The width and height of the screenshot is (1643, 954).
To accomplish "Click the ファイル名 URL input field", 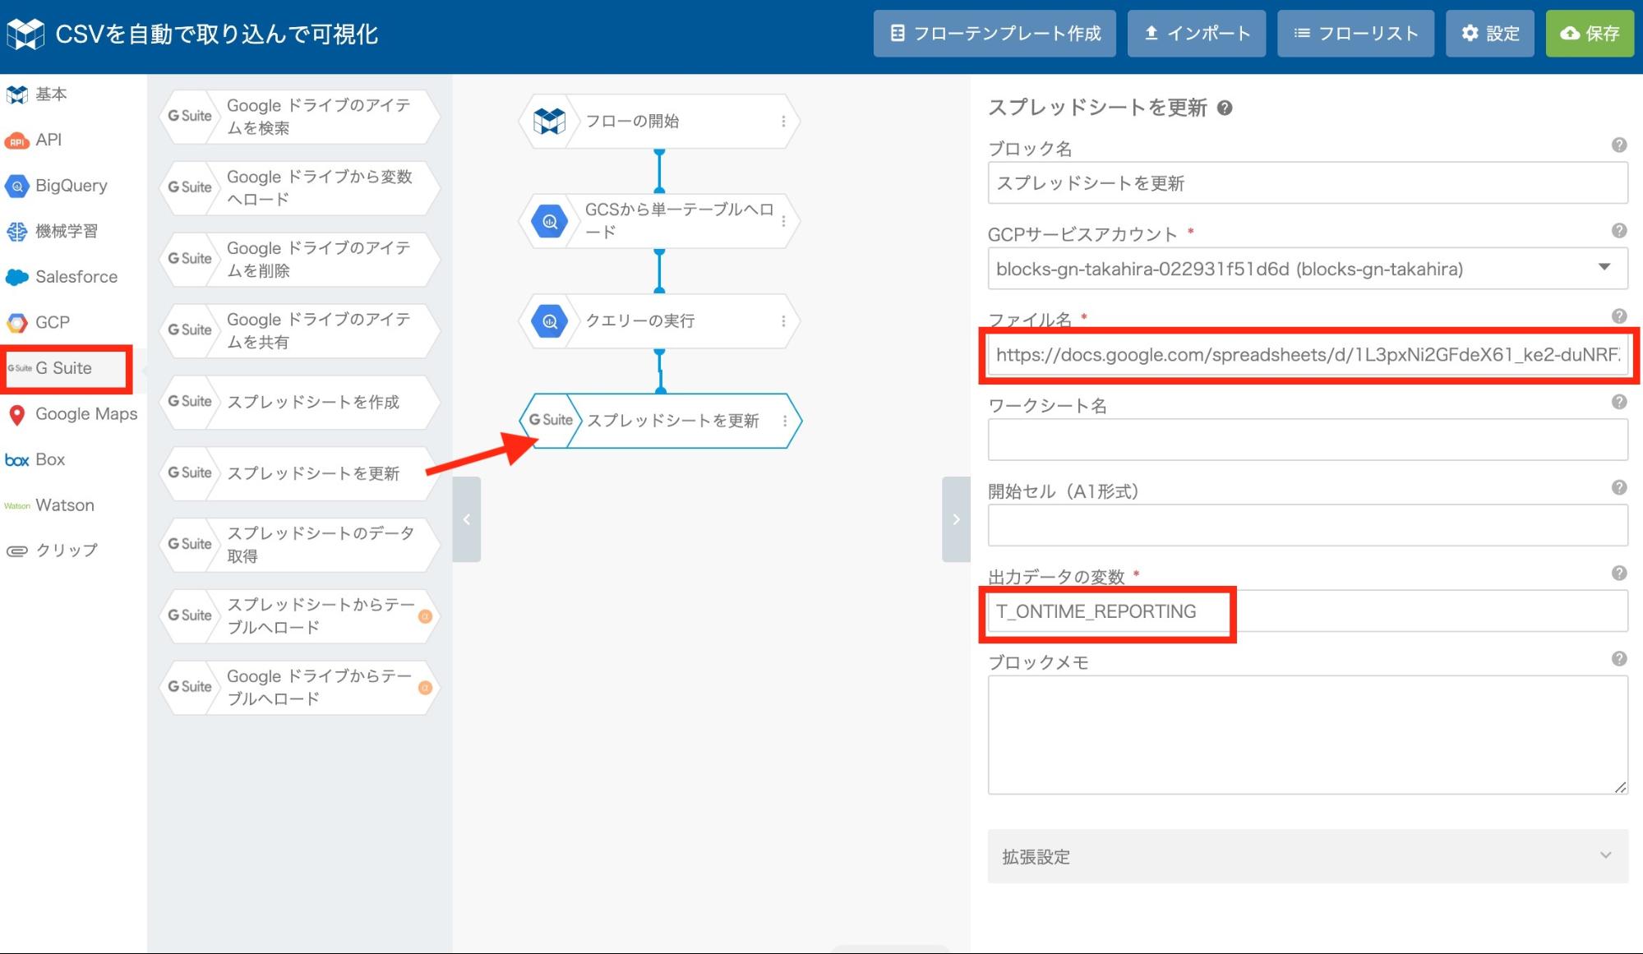I will pyautogui.click(x=1308, y=355).
